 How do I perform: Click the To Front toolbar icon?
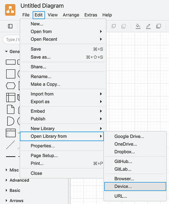[113, 26]
